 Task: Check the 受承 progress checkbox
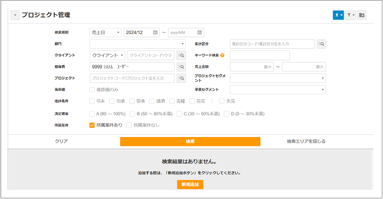pos(132,101)
